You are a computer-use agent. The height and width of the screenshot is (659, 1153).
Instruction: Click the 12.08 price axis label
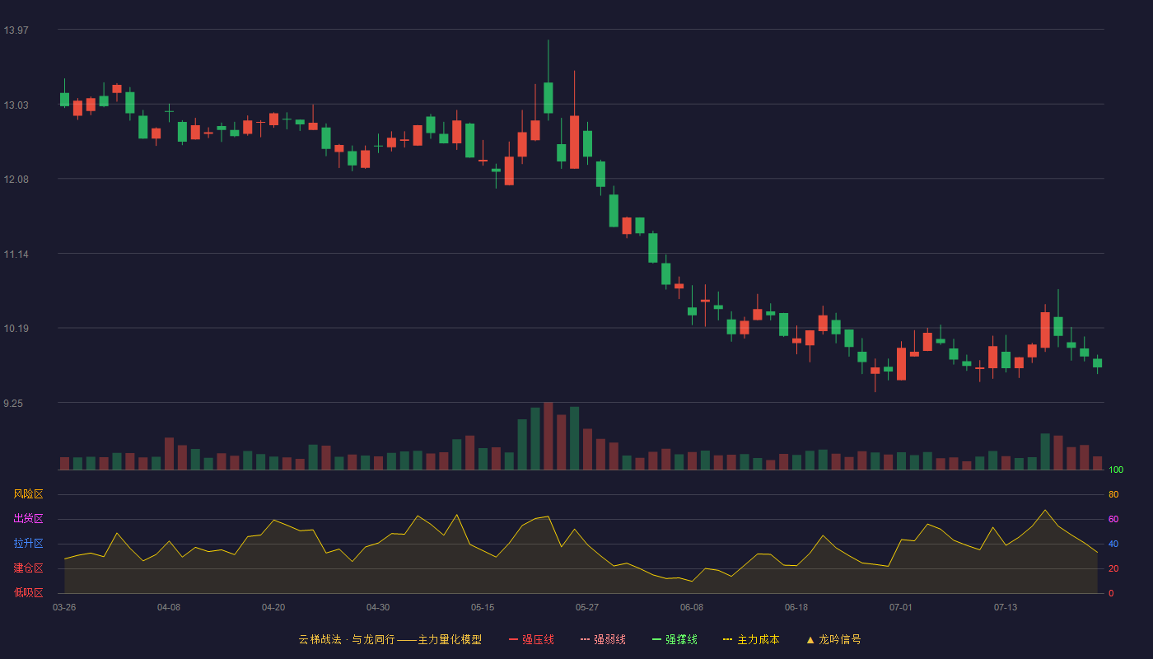tap(16, 180)
